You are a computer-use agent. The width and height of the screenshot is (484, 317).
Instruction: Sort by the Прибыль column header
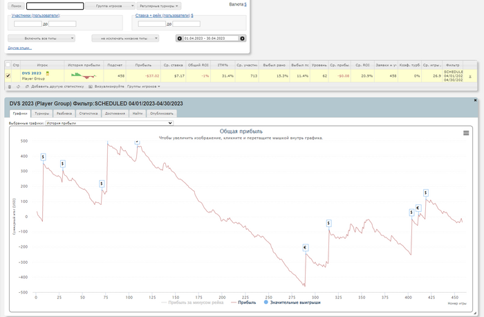tap(143, 65)
